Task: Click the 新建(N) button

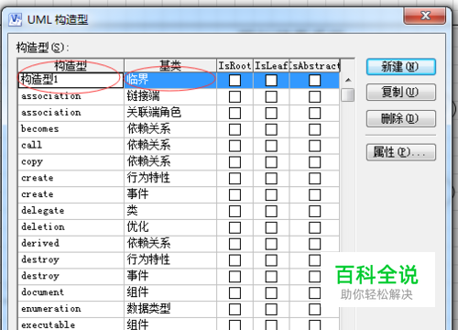Action: pos(401,67)
